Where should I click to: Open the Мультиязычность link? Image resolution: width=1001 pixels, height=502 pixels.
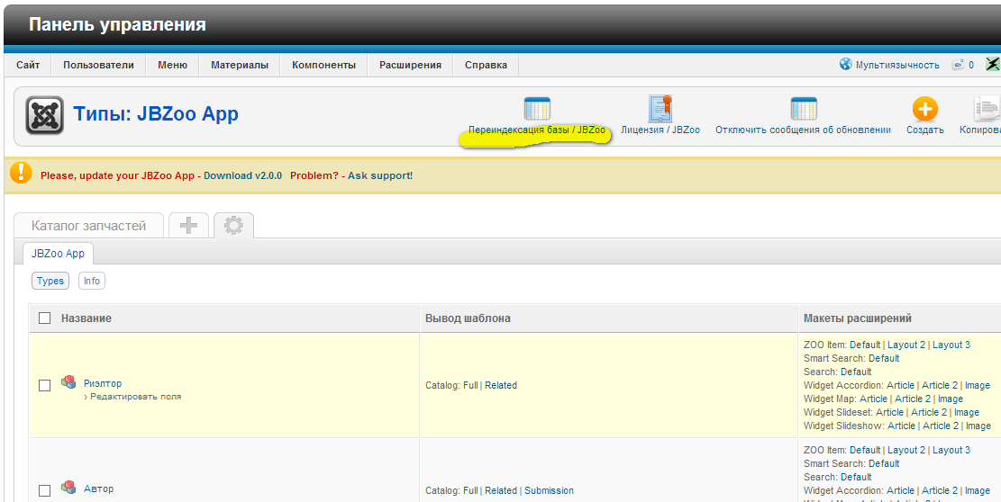(897, 65)
